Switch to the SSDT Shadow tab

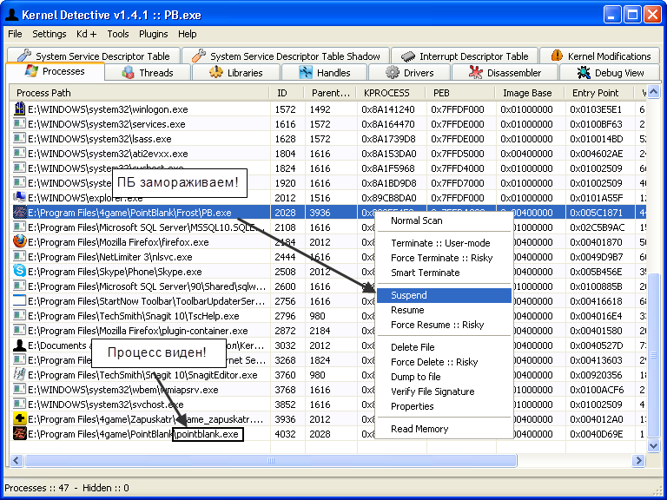[285, 56]
